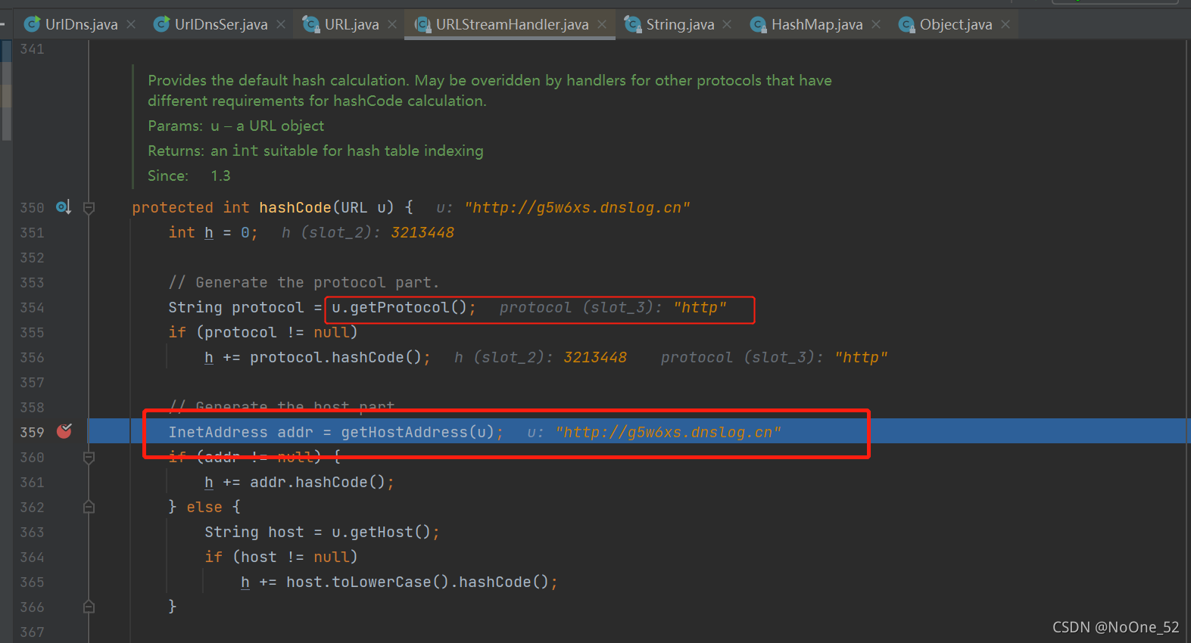Click the hashCode method name on line 350
Viewport: 1191px width, 643px height.
(x=295, y=207)
